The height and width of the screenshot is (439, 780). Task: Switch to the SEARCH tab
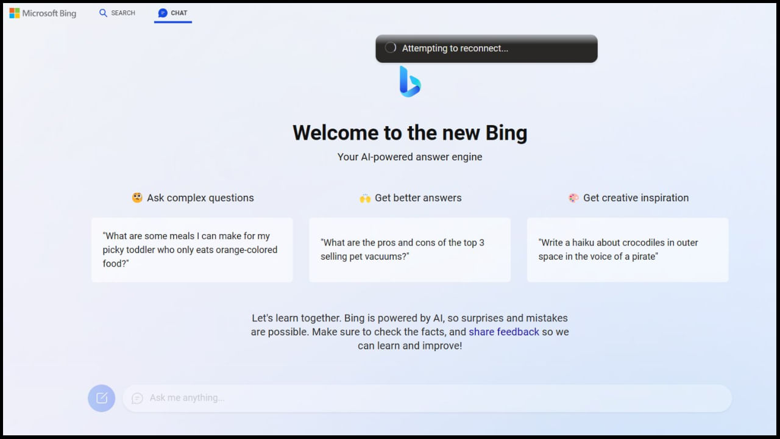116,13
